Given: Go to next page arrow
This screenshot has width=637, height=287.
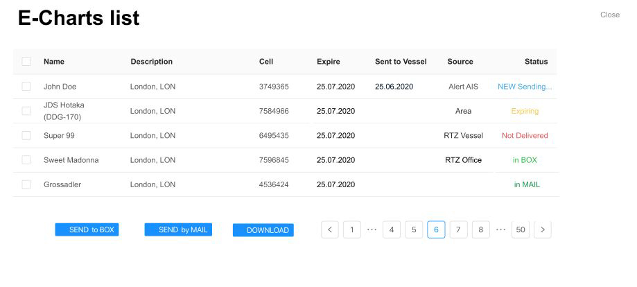Looking at the screenshot, I should [543, 229].
